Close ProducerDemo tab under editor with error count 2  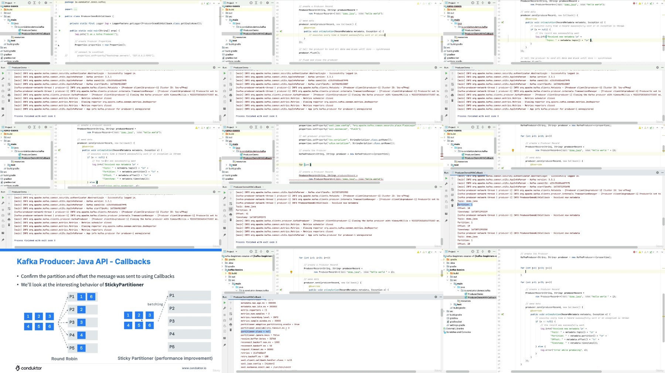tap(472, 68)
